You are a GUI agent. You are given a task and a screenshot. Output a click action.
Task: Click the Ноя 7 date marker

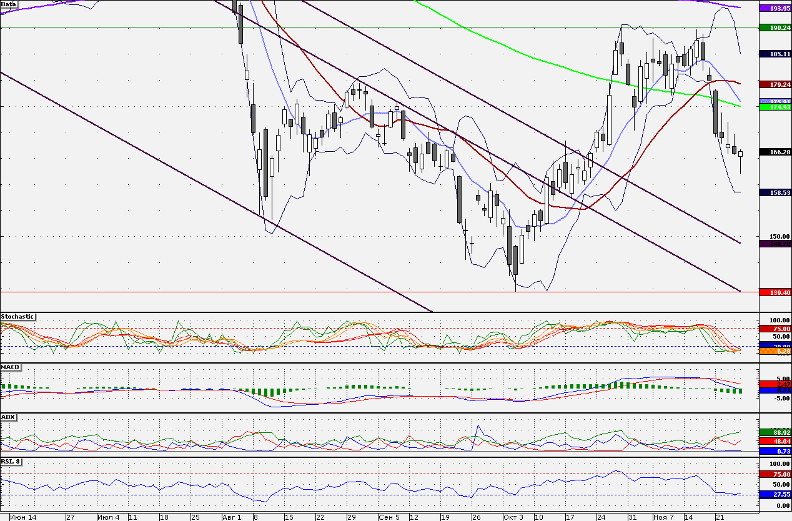[664, 517]
